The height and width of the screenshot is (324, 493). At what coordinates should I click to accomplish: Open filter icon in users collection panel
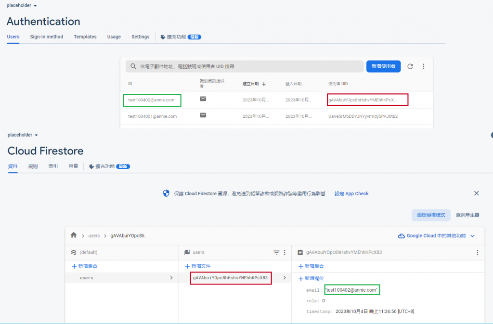click(x=276, y=252)
